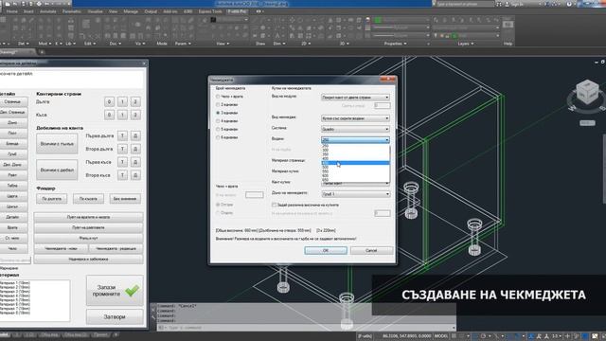The width and height of the screenshot is (606, 341).
Task: Click the Чекмеджета - нови button
Action: click(61, 248)
